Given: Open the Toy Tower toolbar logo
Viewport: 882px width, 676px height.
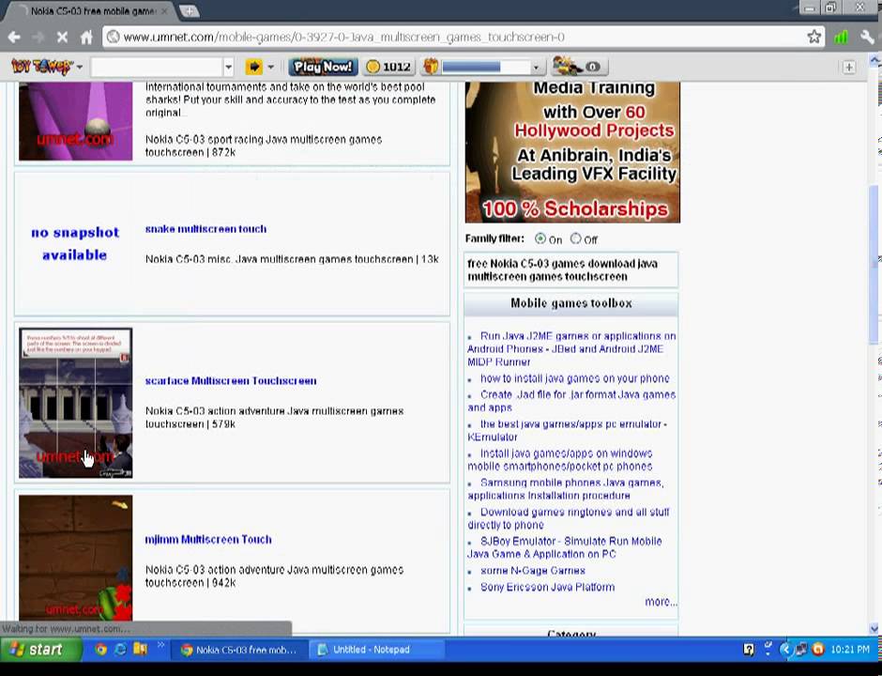Looking at the screenshot, I should click(x=42, y=67).
